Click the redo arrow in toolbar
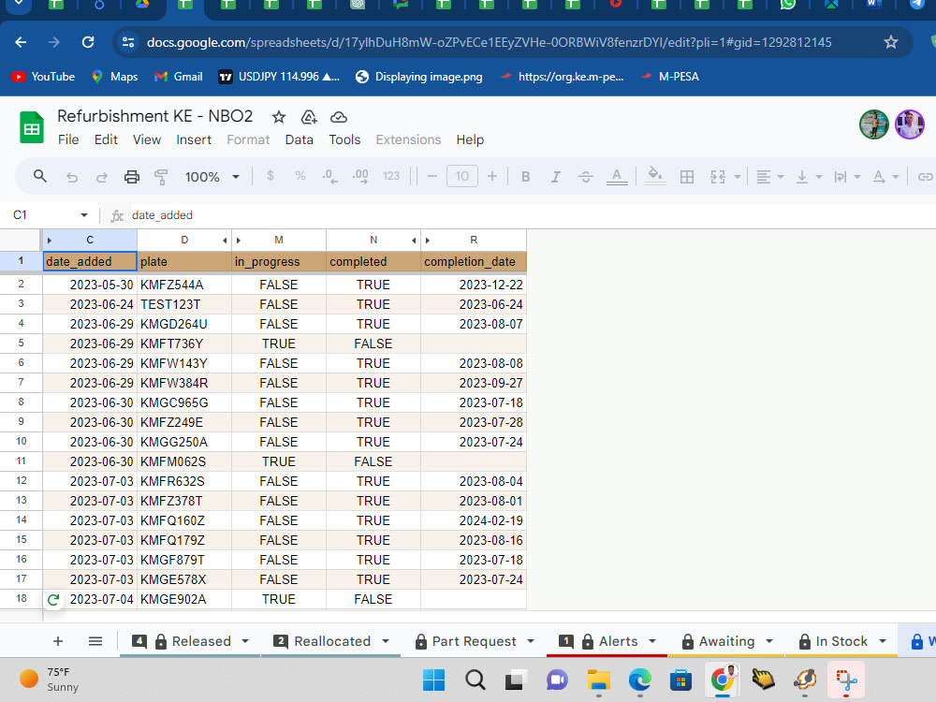 click(101, 177)
